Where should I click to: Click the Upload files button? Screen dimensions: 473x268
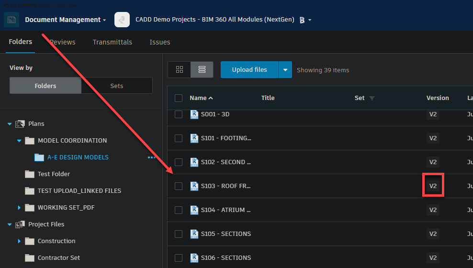point(249,70)
